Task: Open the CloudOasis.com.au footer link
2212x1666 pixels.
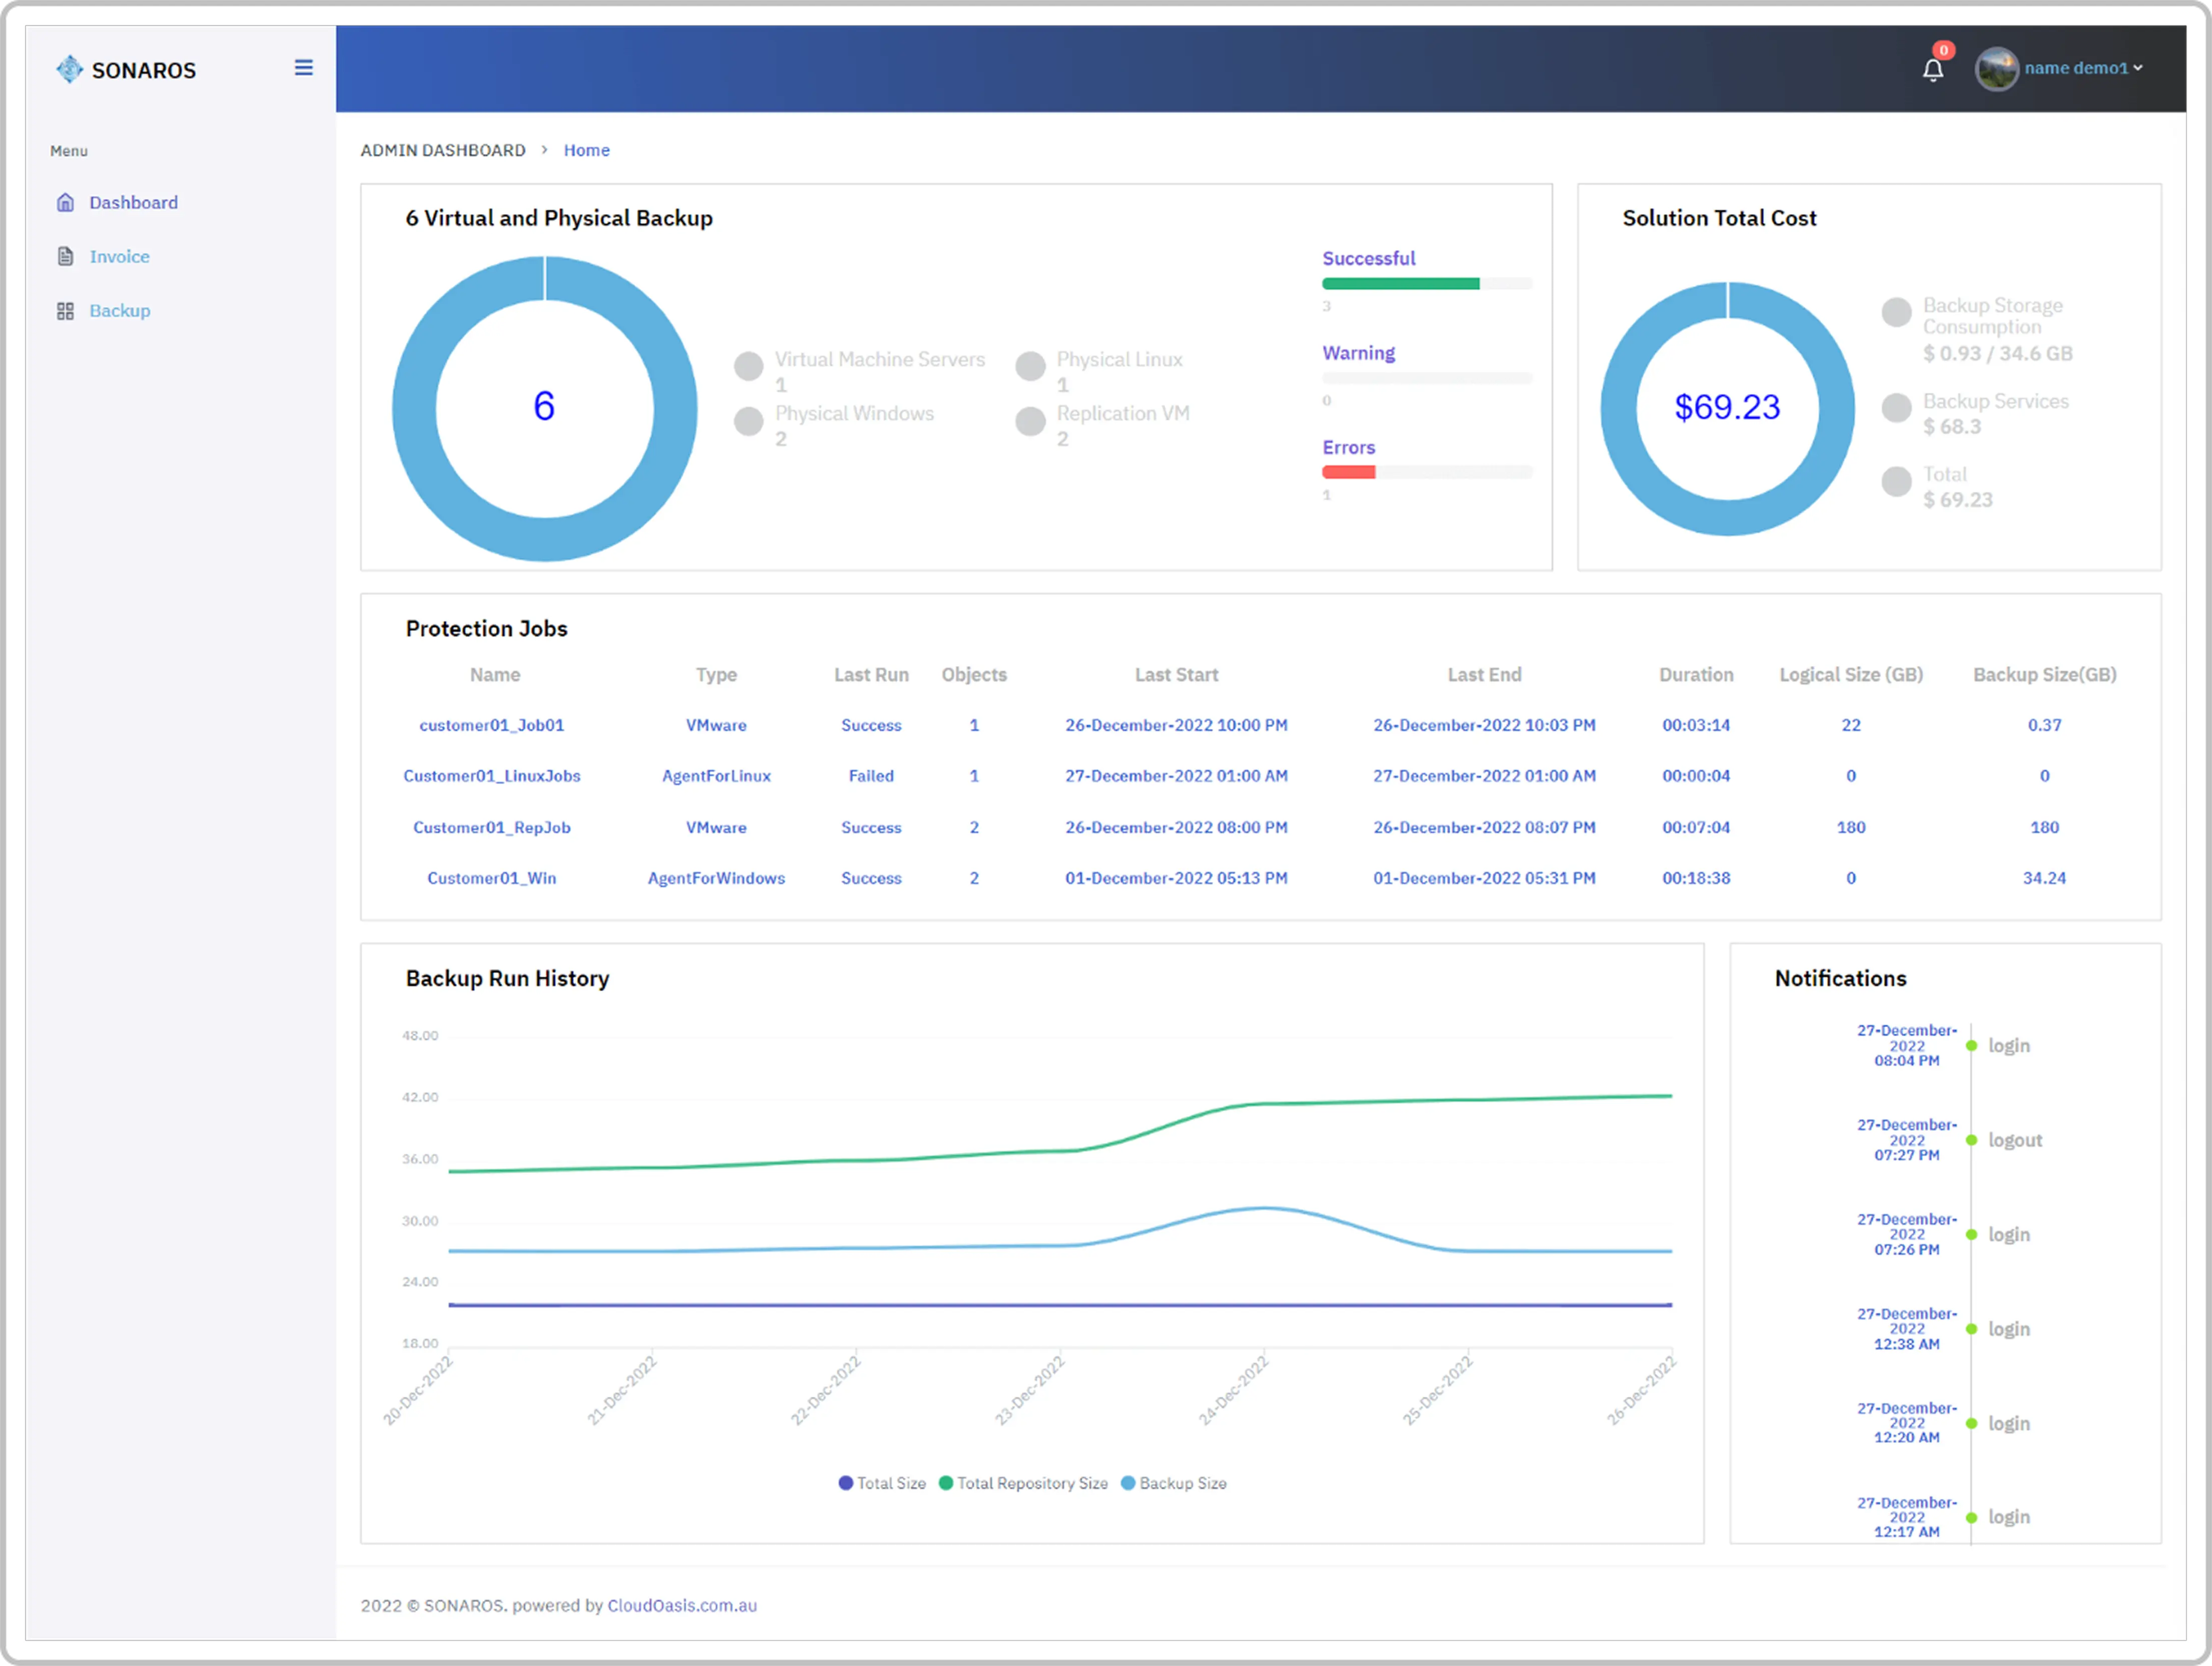Action: pos(682,1605)
